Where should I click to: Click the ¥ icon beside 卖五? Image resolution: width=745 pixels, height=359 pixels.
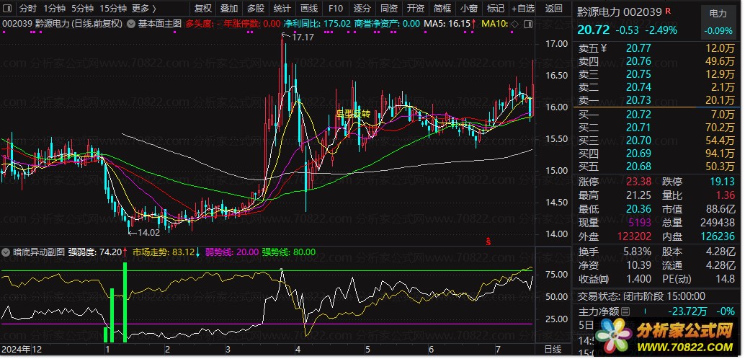click(x=604, y=48)
